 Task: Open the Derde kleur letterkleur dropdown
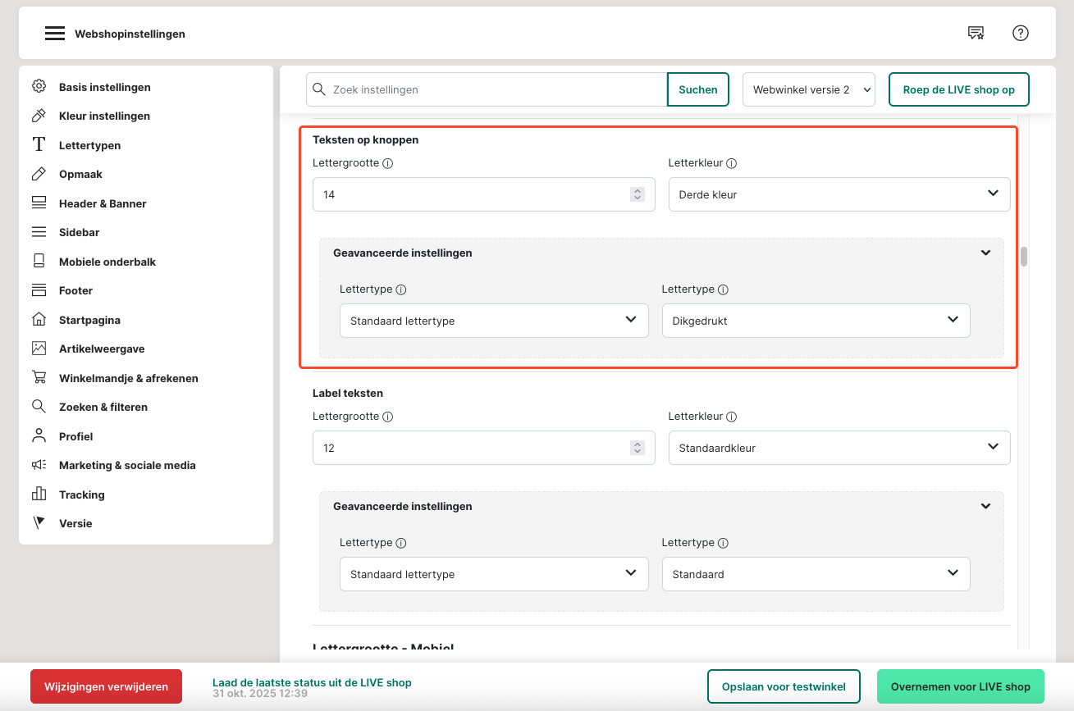839,194
